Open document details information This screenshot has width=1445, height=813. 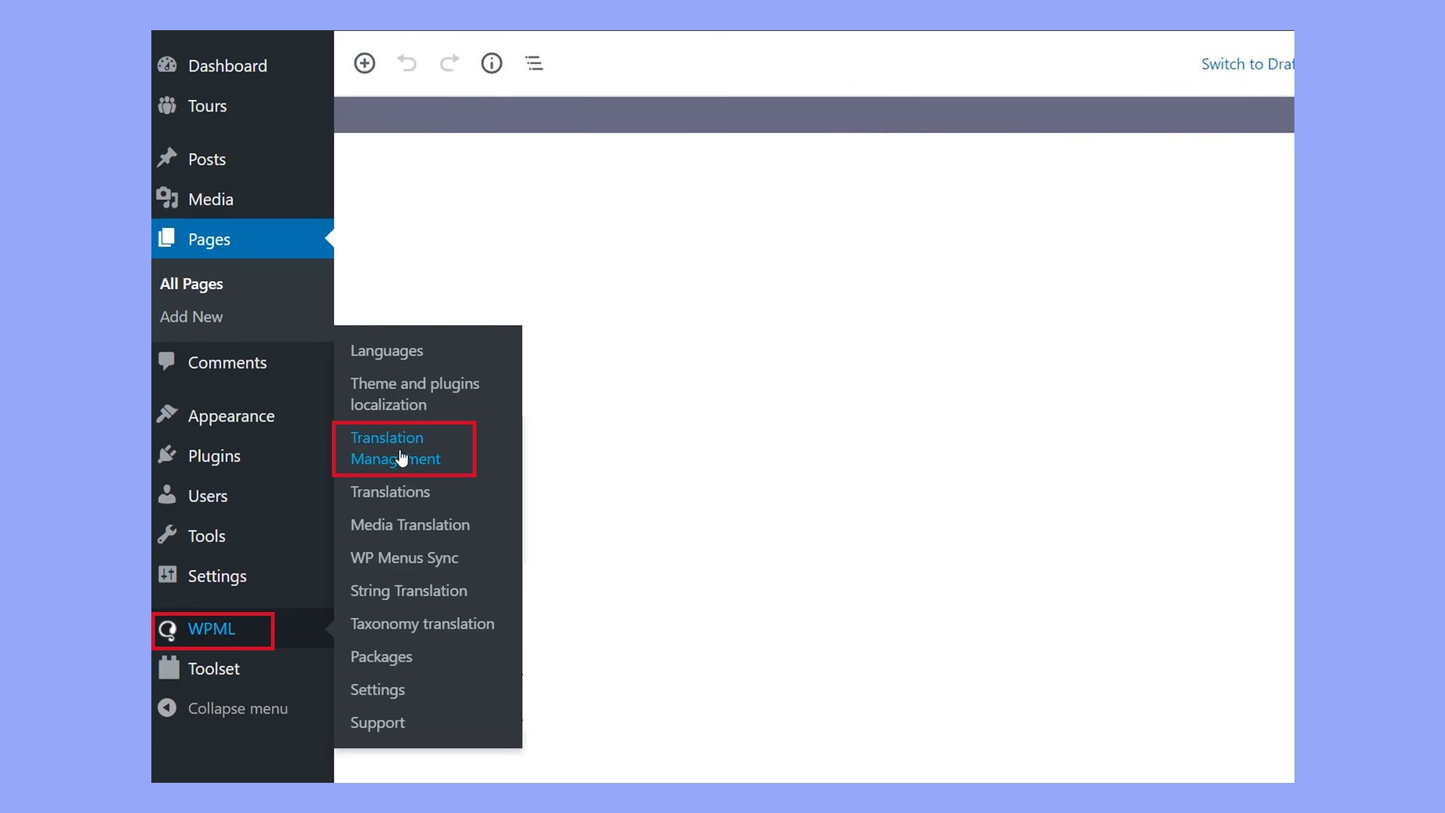click(x=491, y=63)
